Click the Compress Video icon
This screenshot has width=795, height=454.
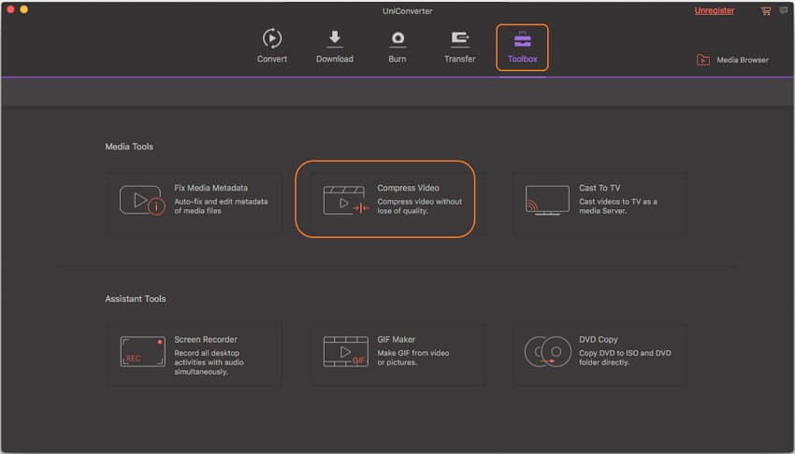point(345,201)
